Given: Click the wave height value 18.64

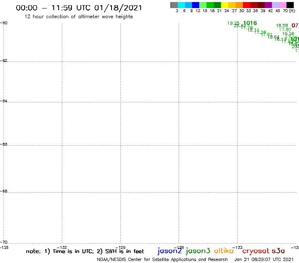Looking at the screenshot, I should coord(273,37).
